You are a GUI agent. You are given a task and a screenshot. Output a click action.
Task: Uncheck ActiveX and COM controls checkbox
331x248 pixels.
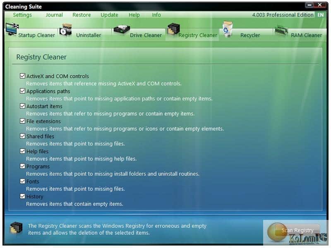23,76
